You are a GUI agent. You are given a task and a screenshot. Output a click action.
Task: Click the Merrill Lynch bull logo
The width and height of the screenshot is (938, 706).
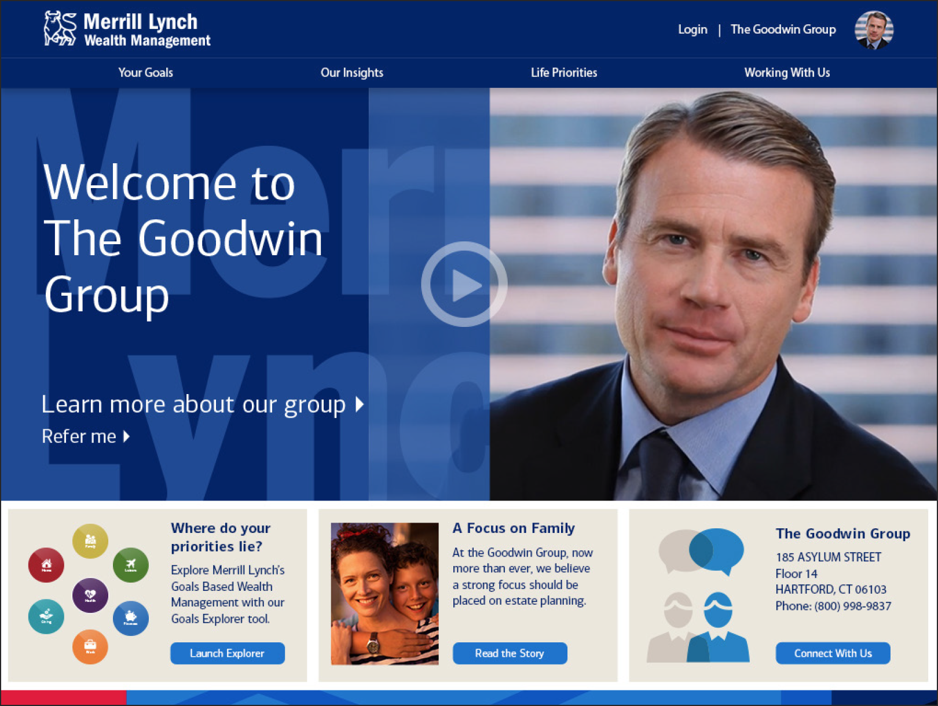click(x=60, y=28)
